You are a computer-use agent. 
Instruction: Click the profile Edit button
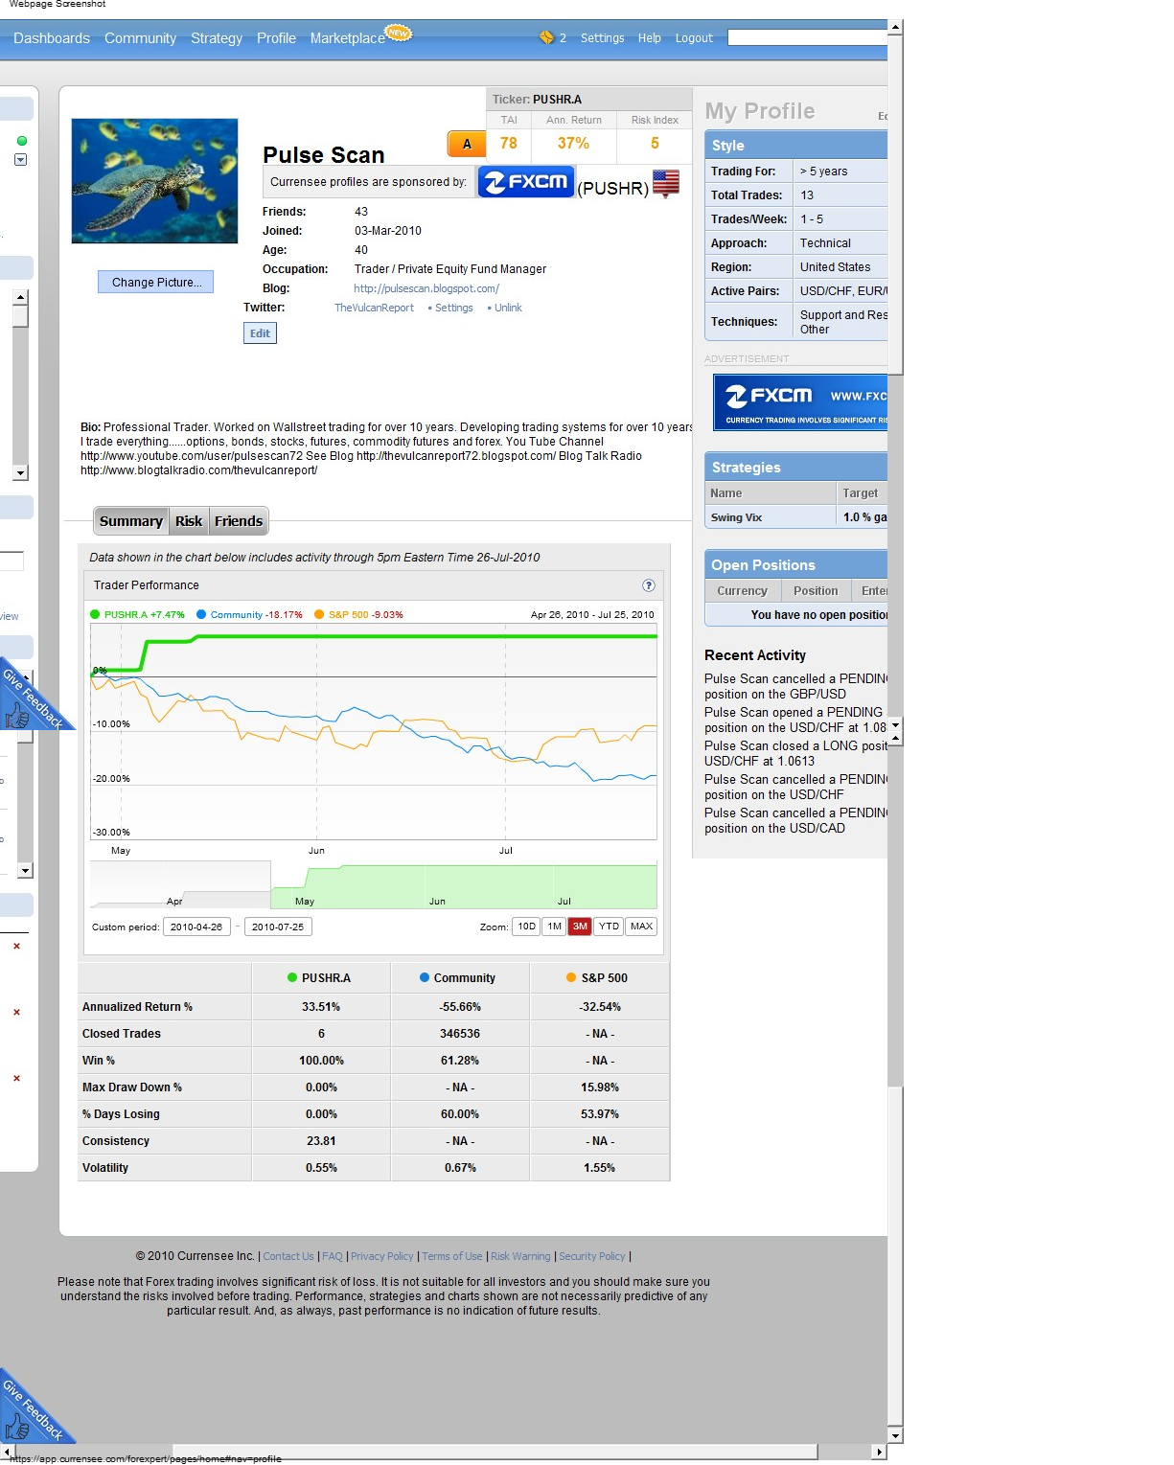[260, 332]
